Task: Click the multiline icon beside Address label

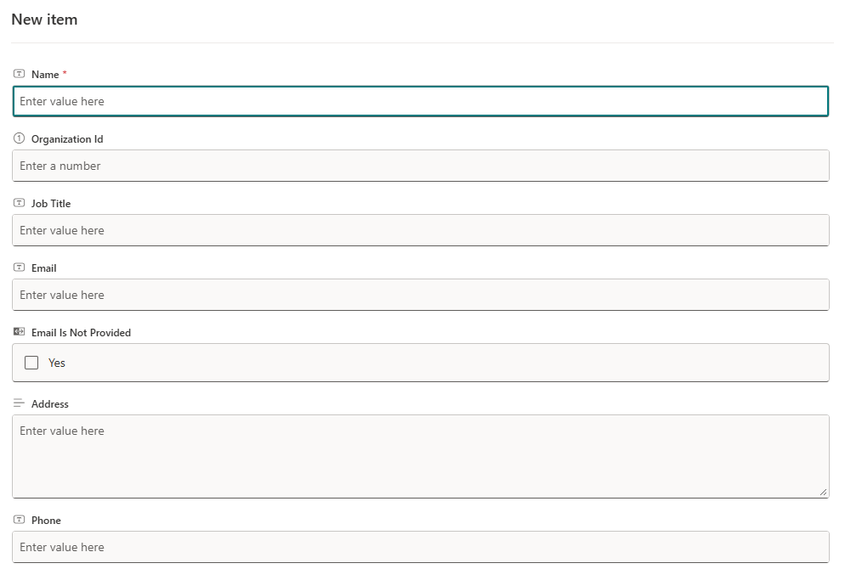Action: pyautogui.click(x=20, y=403)
